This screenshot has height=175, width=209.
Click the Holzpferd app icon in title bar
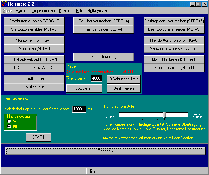[x=4, y=4]
